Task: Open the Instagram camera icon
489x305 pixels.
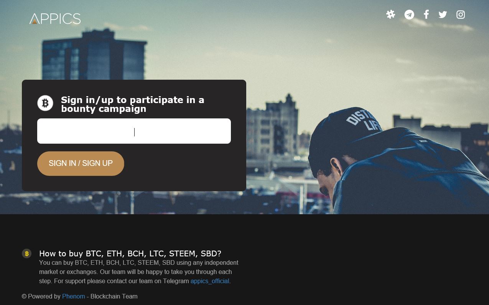Action: (461, 15)
